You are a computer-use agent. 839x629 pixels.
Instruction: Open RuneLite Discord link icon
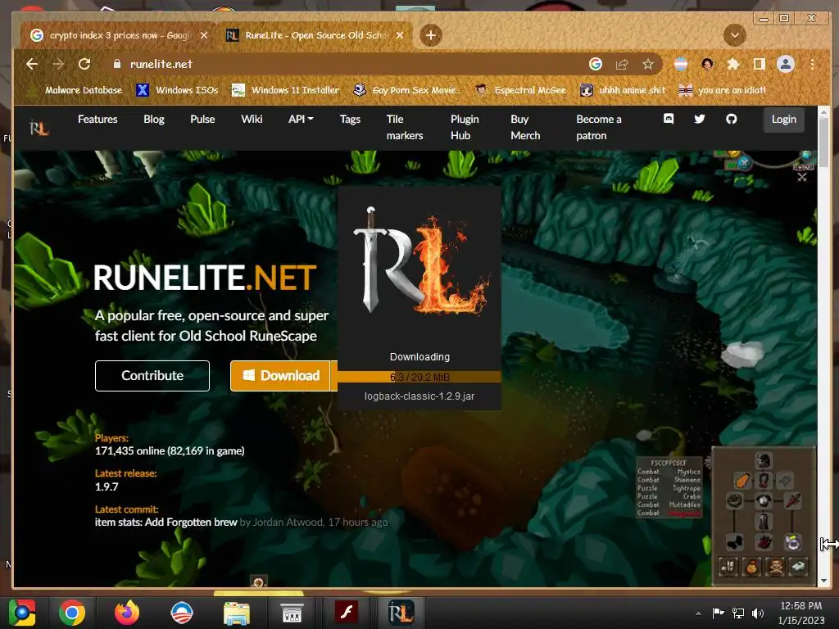(x=669, y=119)
